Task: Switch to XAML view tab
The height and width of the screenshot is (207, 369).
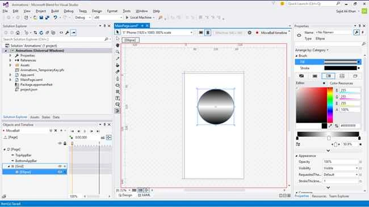Action: (144, 195)
